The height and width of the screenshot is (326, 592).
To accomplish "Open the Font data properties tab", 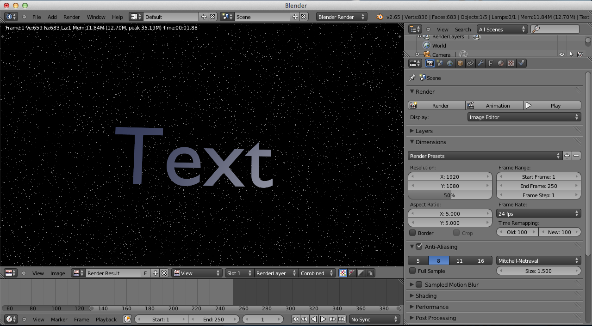I will click(490, 63).
